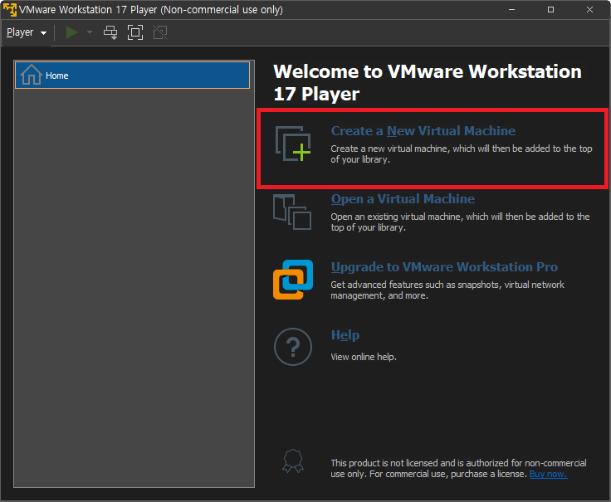Click the new virtual machine plus icon
Screen dimensions: 611x502
point(293,144)
